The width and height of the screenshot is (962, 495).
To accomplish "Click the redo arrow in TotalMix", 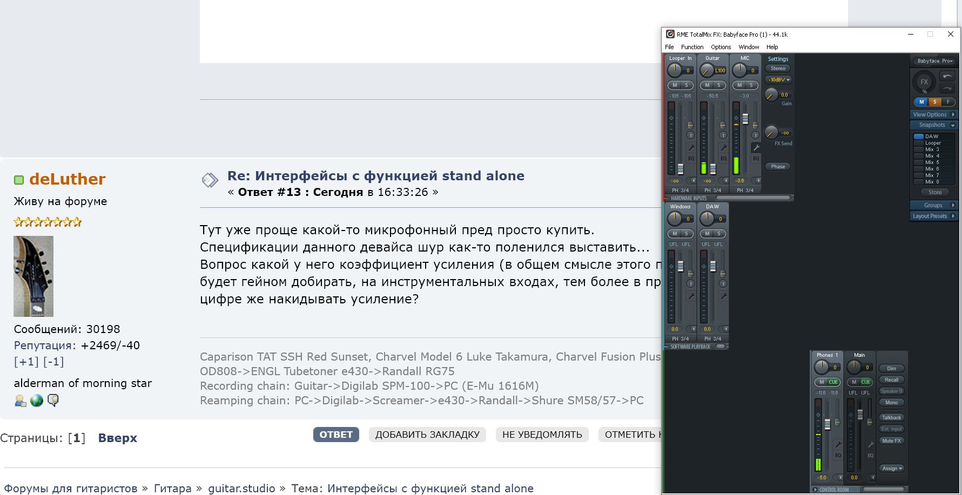I will (947, 88).
